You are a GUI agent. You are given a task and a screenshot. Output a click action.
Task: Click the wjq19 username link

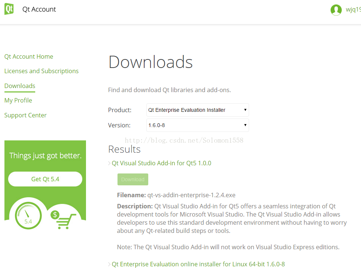click(353, 9)
